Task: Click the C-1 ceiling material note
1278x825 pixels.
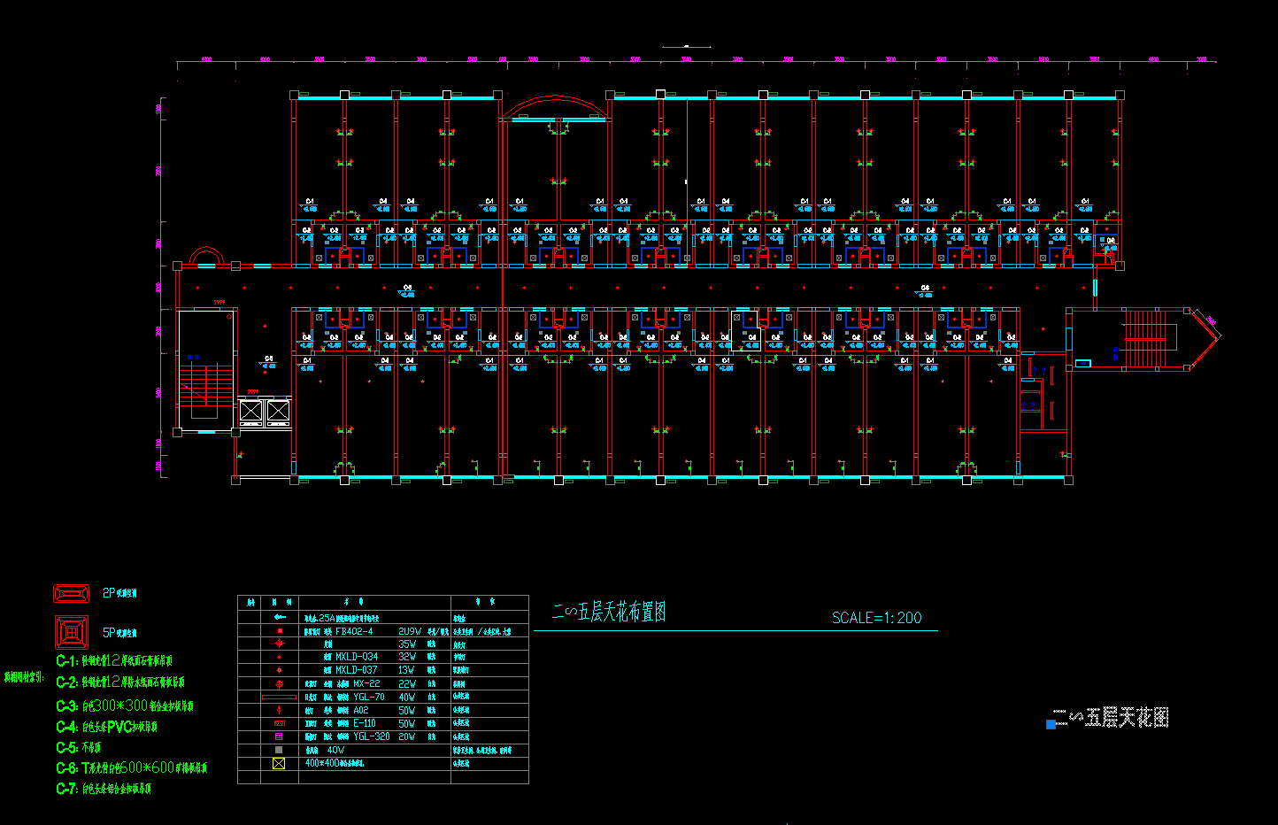Action: point(114,661)
